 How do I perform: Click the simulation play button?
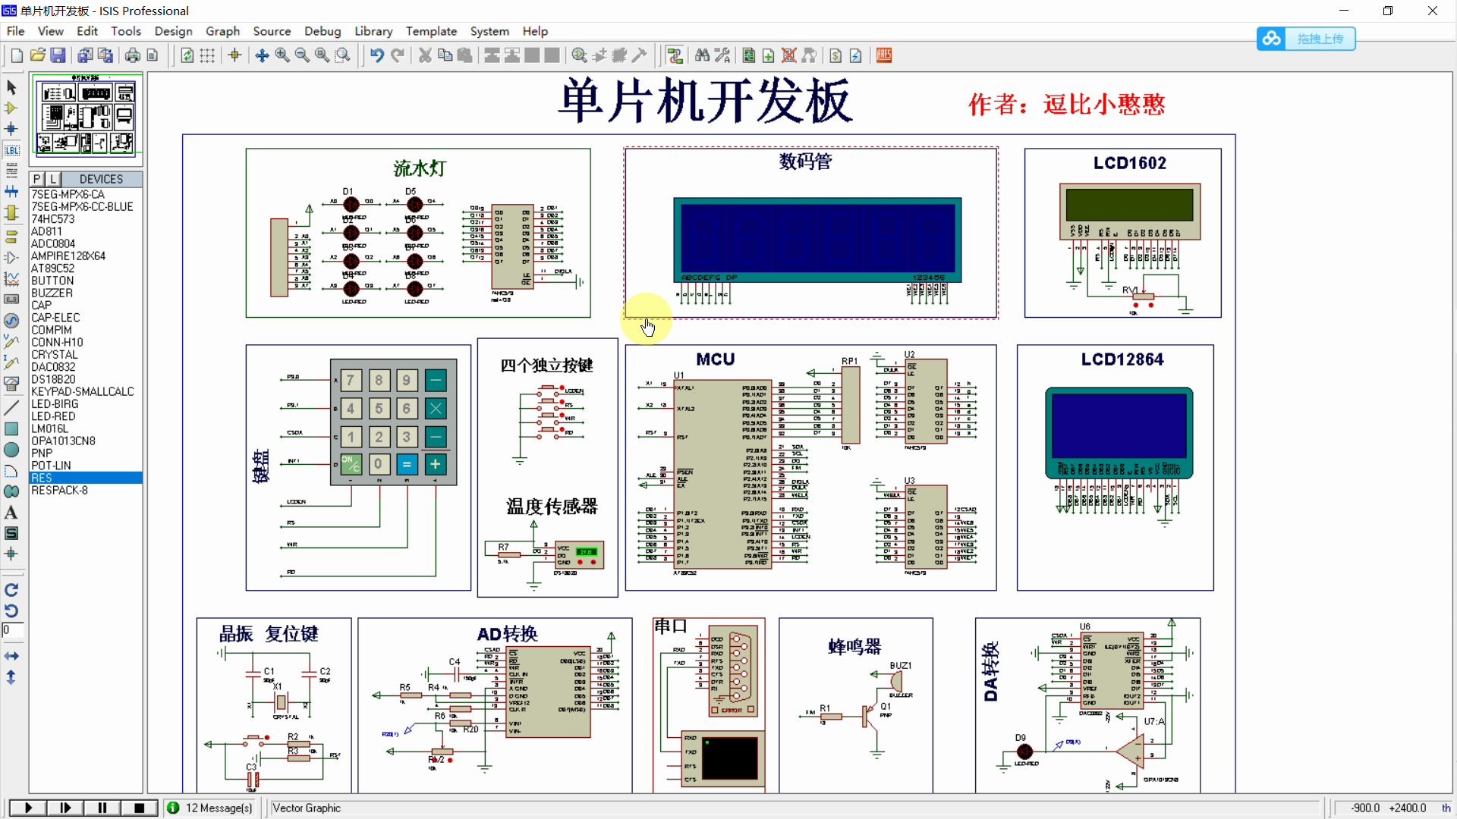tap(27, 807)
